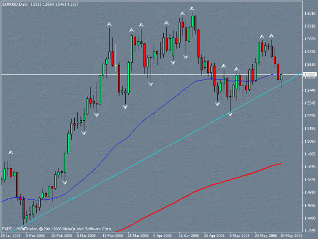The width and height of the screenshot is (318, 239).
Task: Click the 1.4395 price scale label
Action: click(310, 231)
